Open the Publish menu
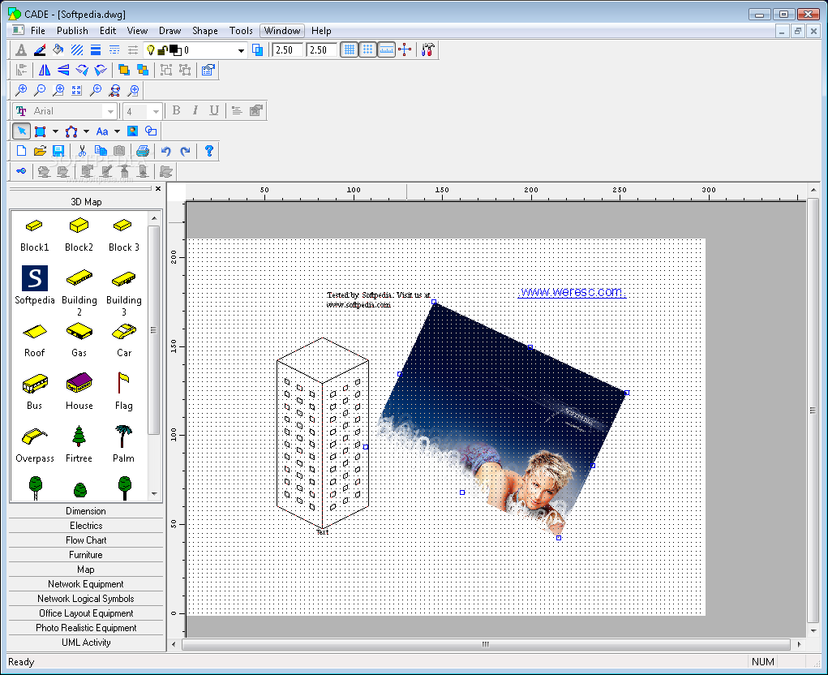This screenshot has height=675, width=828. (x=72, y=31)
